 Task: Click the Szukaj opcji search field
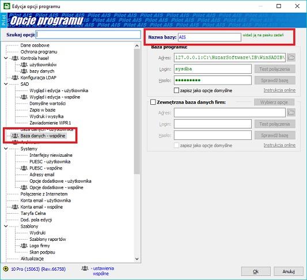88,35
